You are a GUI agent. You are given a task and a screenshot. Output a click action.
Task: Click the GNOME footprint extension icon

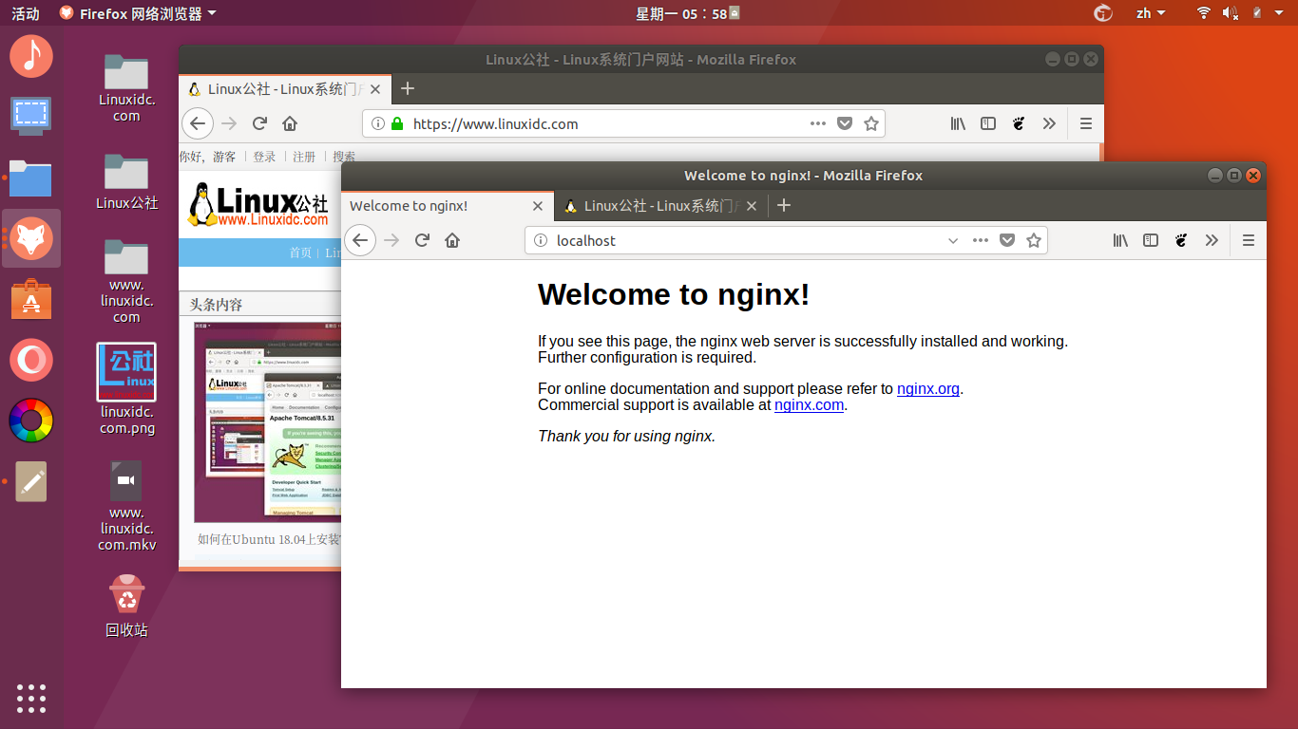tap(1181, 240)
